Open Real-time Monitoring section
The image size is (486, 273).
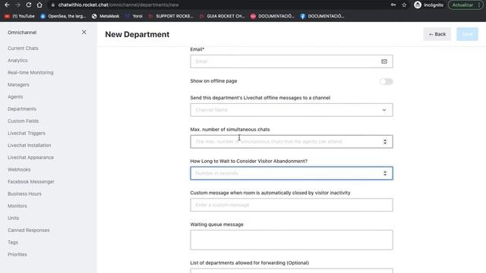pyautogui.click(x=30, y=73)
